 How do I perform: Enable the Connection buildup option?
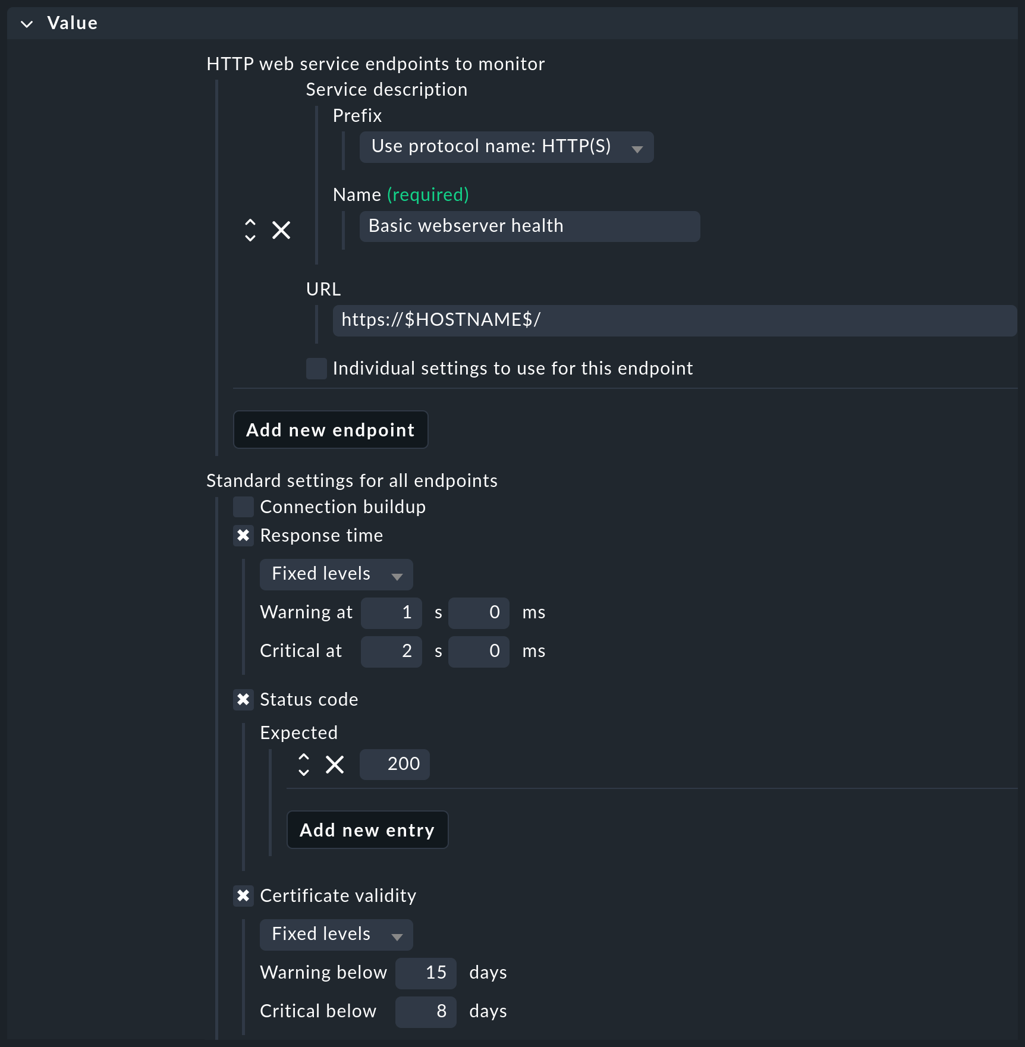tap(243, 507)
